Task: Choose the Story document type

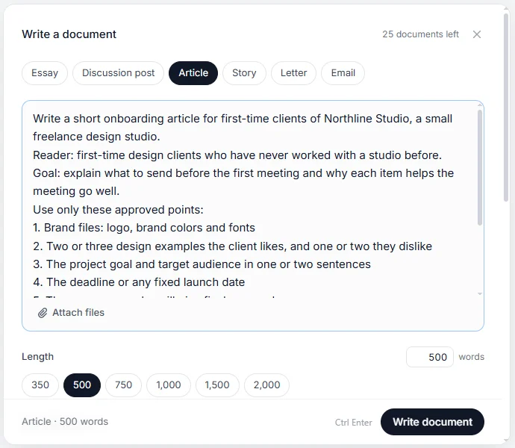Action: point(244,73)
